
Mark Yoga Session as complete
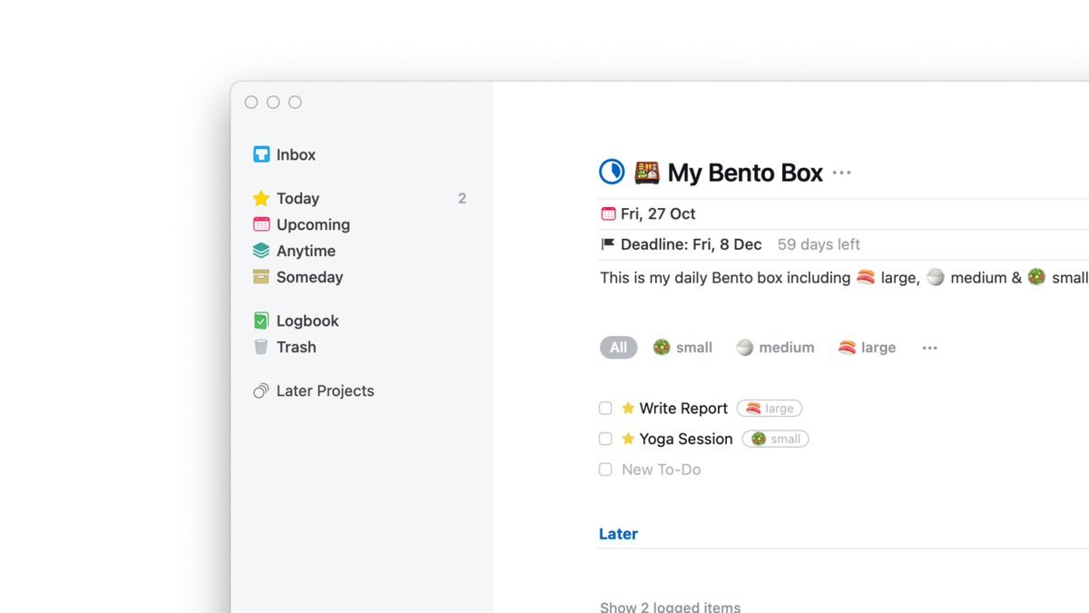(x=605, y=439)
